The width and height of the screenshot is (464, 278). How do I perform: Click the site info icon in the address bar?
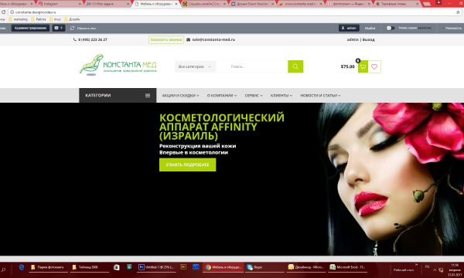point(12,12)
